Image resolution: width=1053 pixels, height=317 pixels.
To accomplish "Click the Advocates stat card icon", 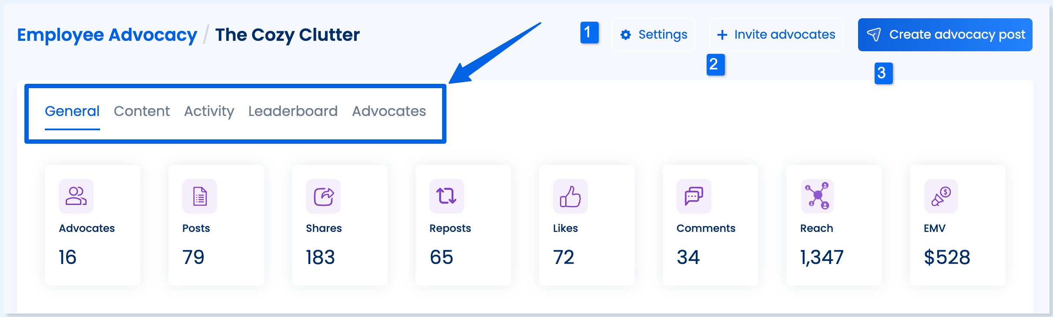I will (76, 196).
